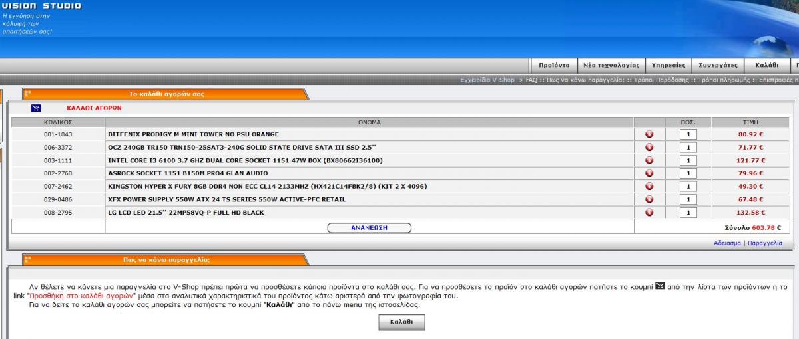Click price 121.77 €
799x339 pixels.
coord(750,160)
